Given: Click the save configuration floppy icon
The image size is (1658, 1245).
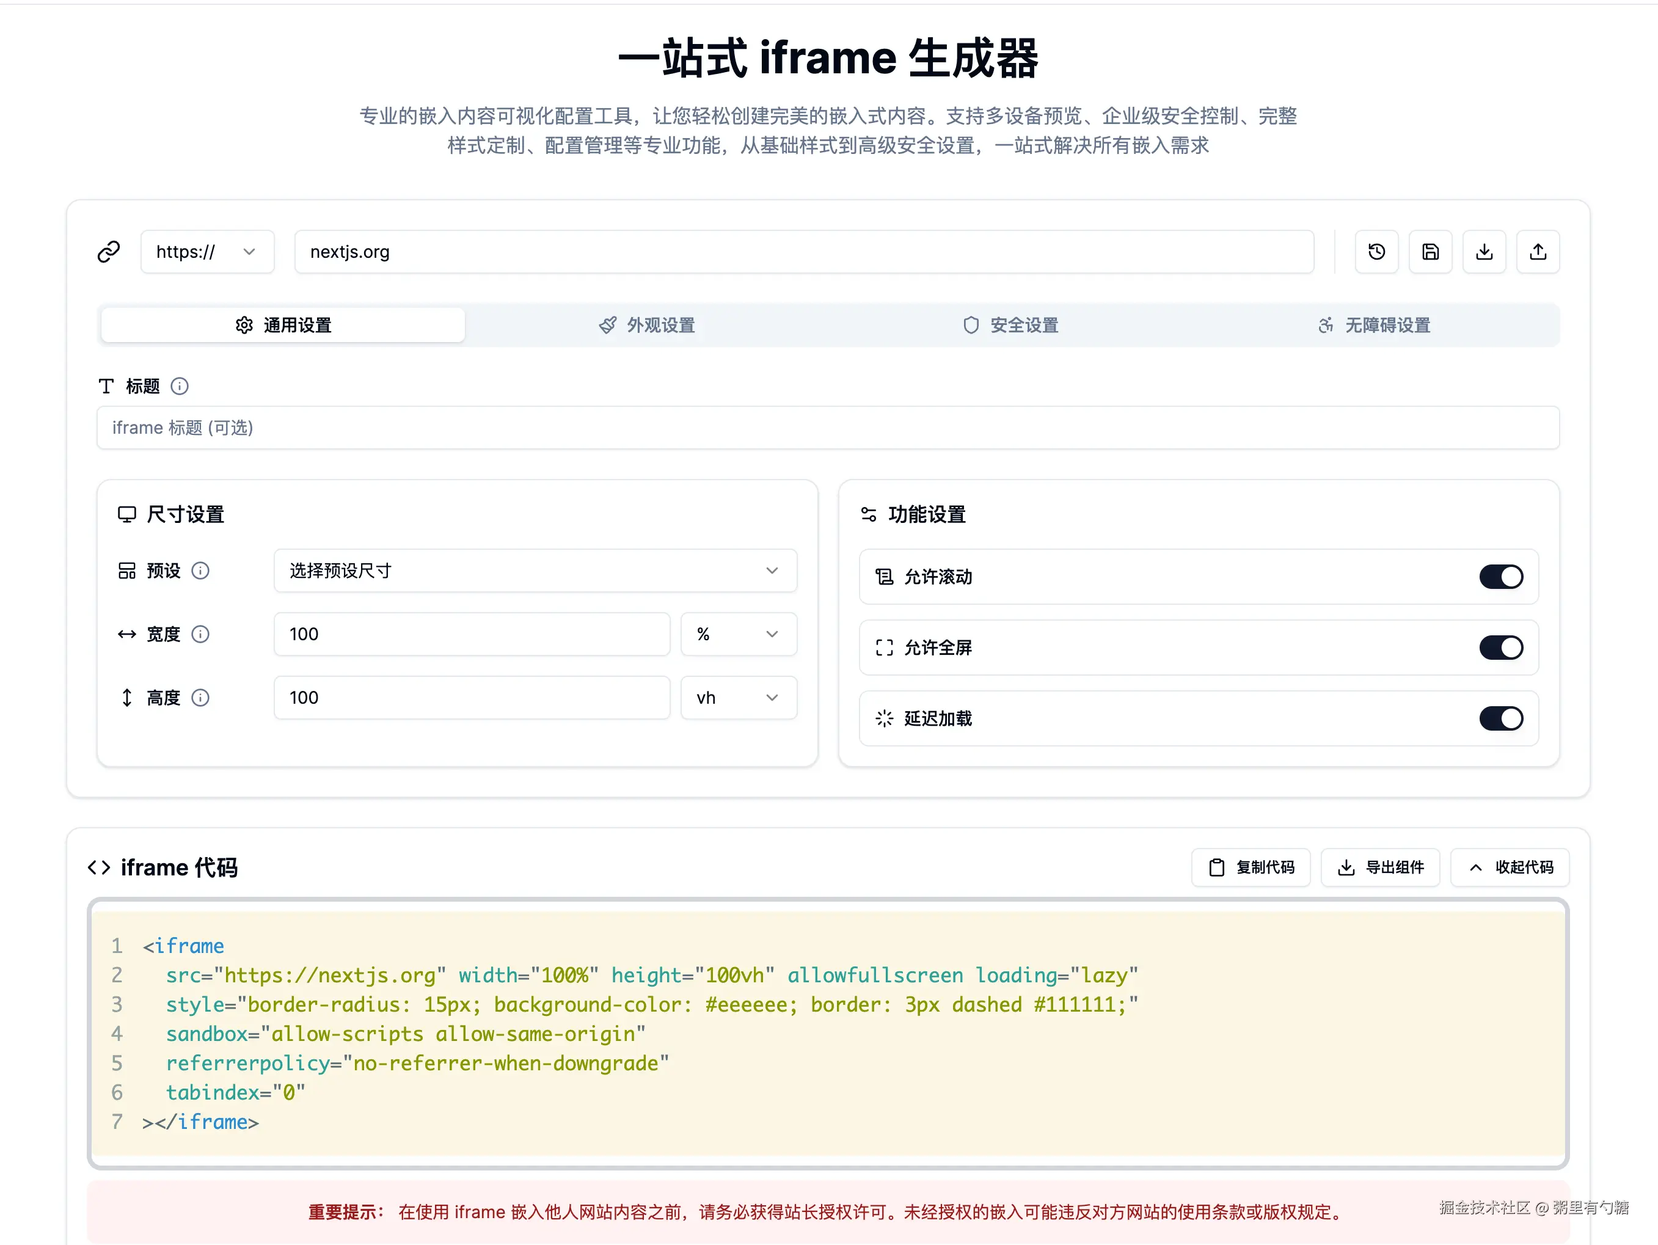Looking at the screenshot, I should pos(1430,252).
